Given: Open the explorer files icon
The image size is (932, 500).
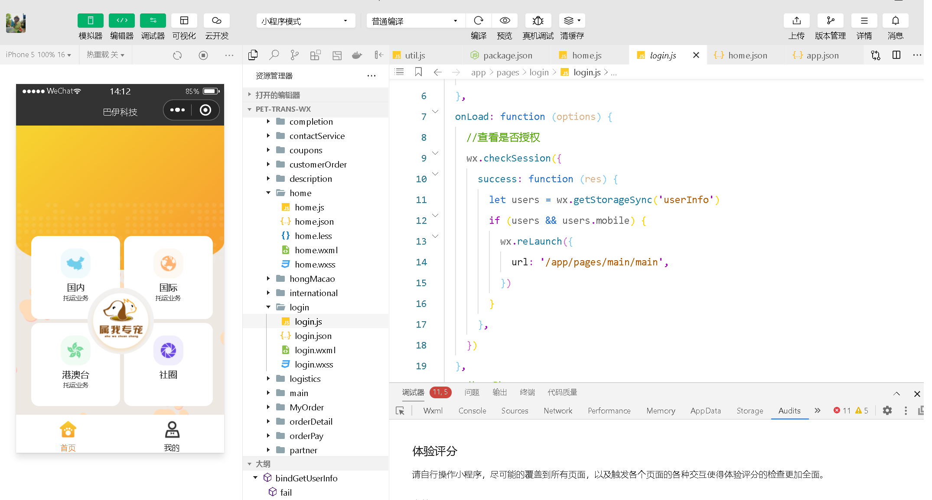Looking at the screenshot, I should pos(253,55).
